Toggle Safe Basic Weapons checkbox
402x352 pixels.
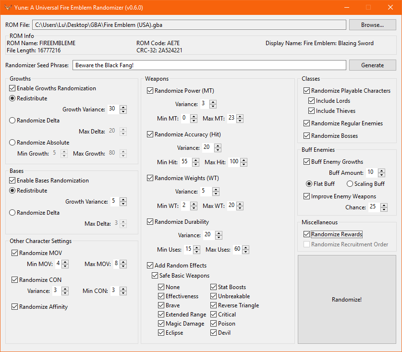point(155,276)
